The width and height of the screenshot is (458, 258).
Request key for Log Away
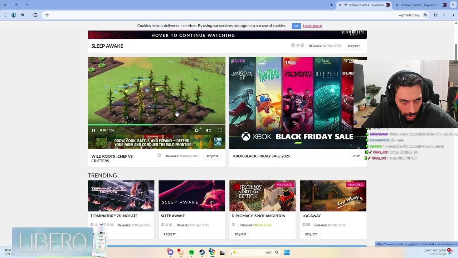pos(311,234)
